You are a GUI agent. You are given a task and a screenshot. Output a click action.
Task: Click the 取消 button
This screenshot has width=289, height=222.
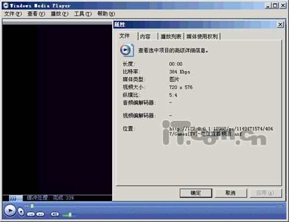click(x=231, y=193)
